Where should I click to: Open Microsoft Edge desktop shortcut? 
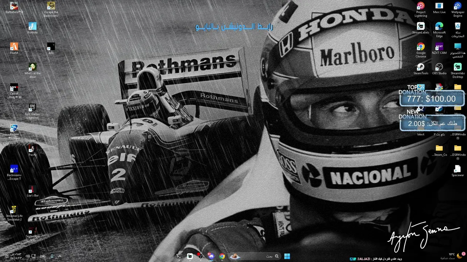pos(439,30)
